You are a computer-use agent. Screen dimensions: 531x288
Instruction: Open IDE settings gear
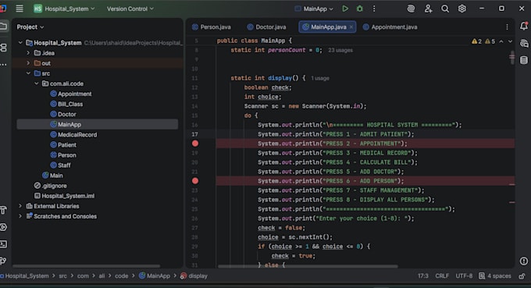point(462,9)
